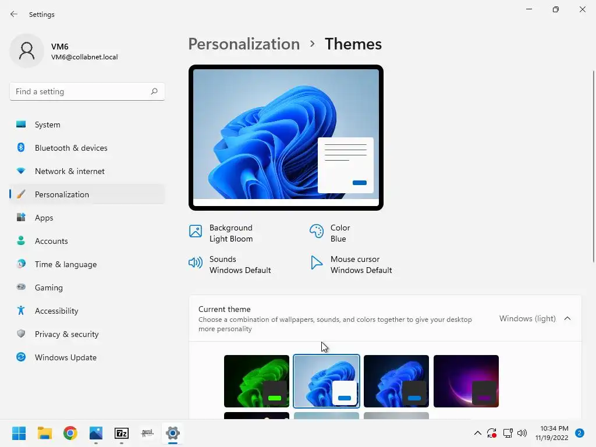Image resolution: width=596 pixels, height=447 pixels.
Task: Open the Photos app in taskbar
Action: click(x=96, y=433)
